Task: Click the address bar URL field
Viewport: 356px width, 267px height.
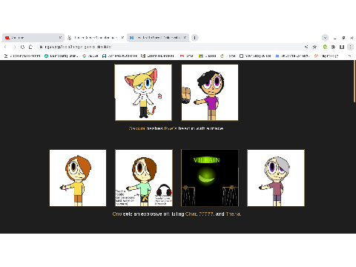Action: (x=171, y=47)
